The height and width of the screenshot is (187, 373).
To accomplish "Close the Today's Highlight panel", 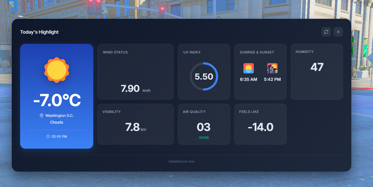I will click(x=338, y=32).
